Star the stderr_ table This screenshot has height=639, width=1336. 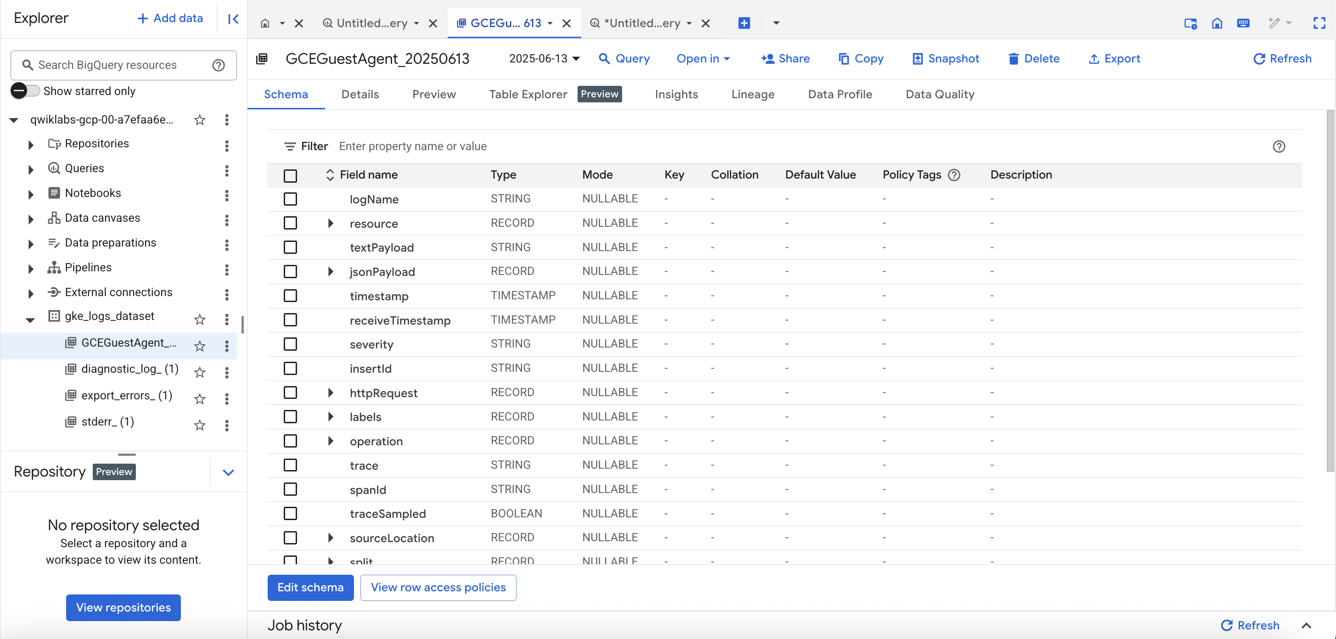[x=200, y=425]
